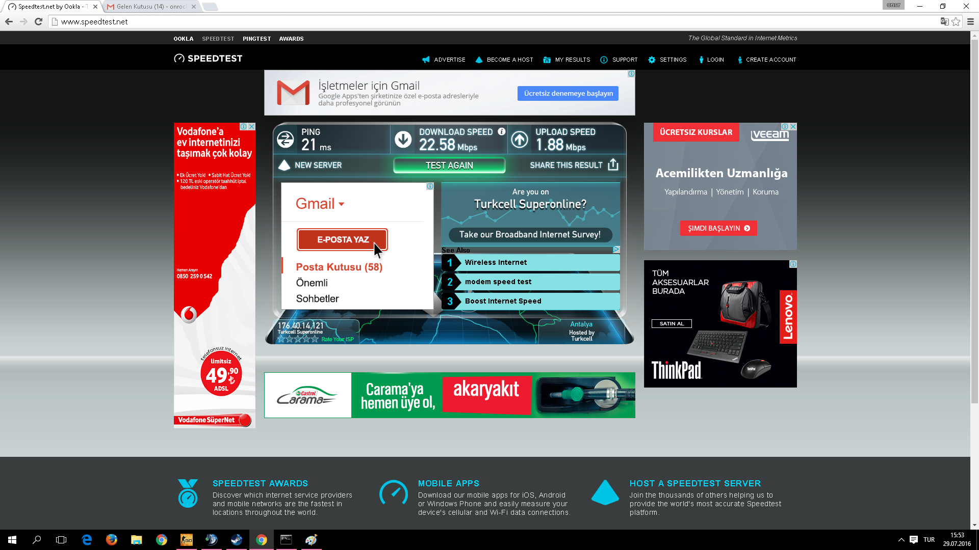Reload the page
979x550 pixels.
[x=38, y=21]
